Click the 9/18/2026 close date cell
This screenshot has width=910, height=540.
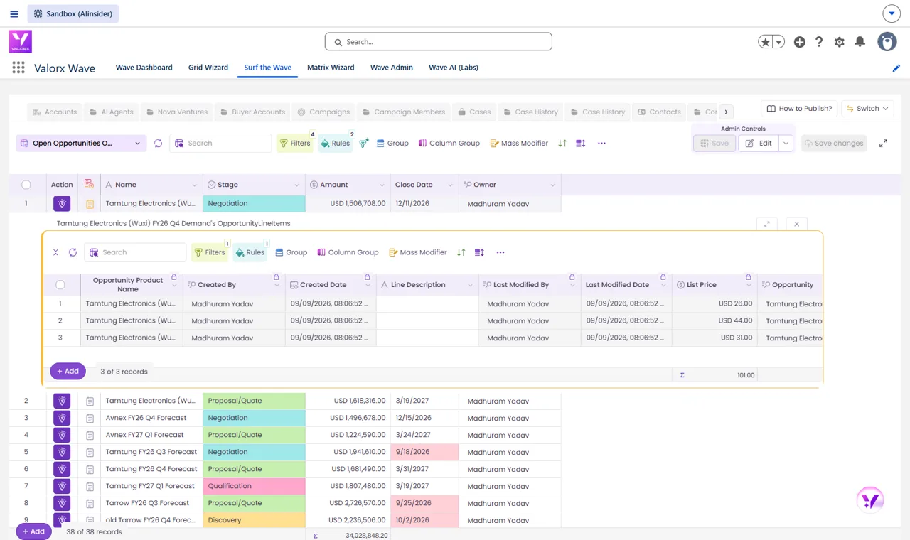pyautogui.click(x=424, y=452)
